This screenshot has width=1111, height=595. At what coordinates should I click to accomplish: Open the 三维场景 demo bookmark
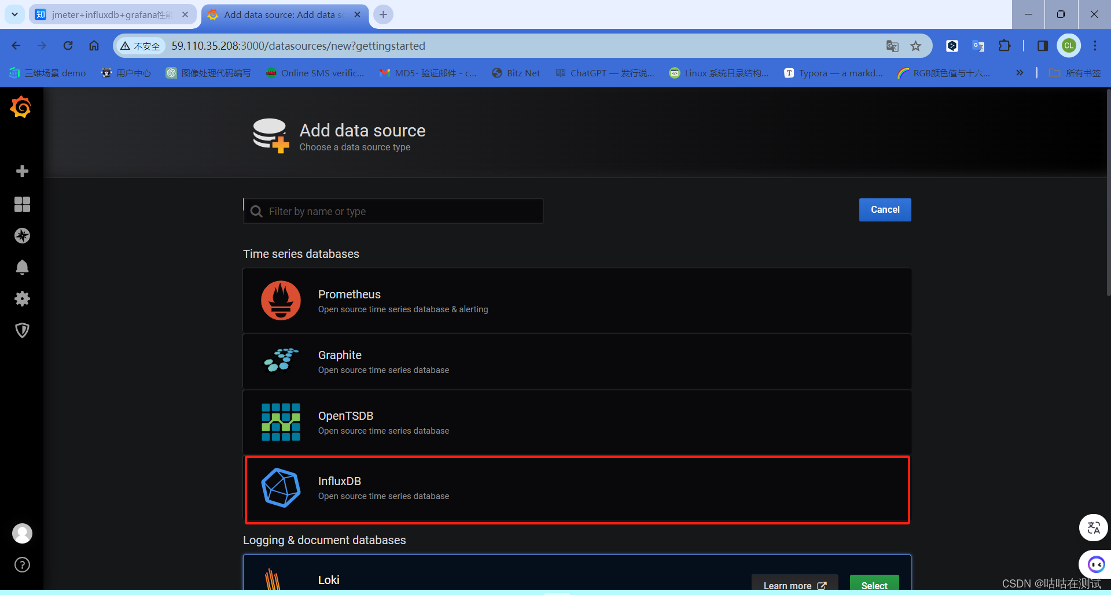pos(47,73)
